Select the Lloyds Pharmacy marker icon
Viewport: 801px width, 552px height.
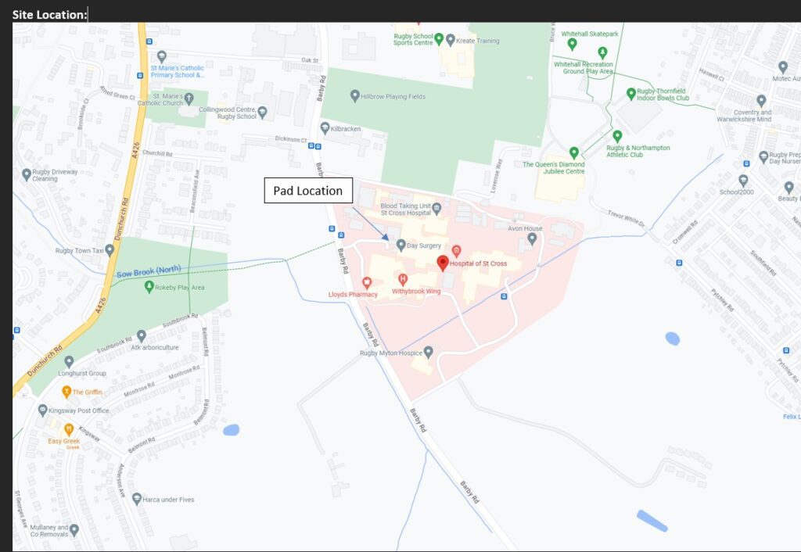[366, 282]
